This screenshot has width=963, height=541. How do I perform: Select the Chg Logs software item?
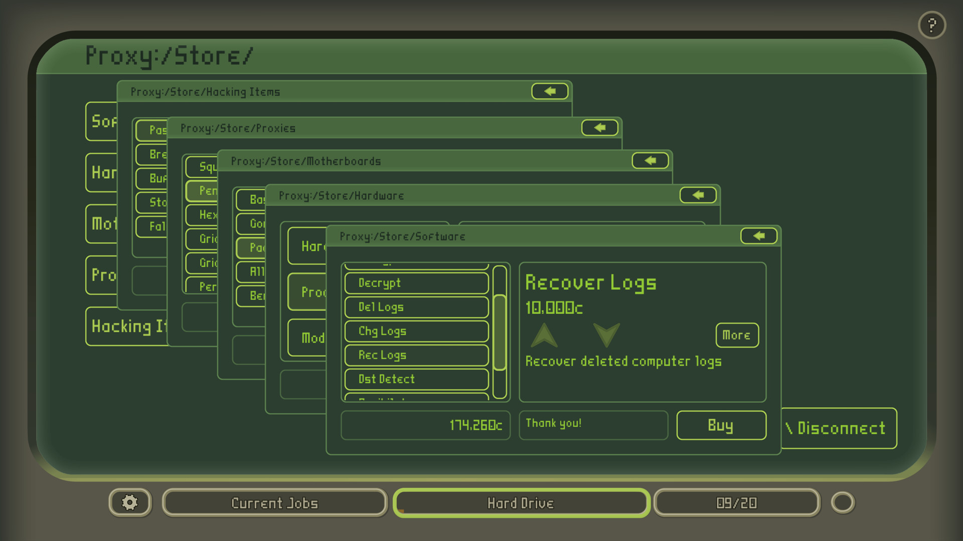click(x=416, y=331)
